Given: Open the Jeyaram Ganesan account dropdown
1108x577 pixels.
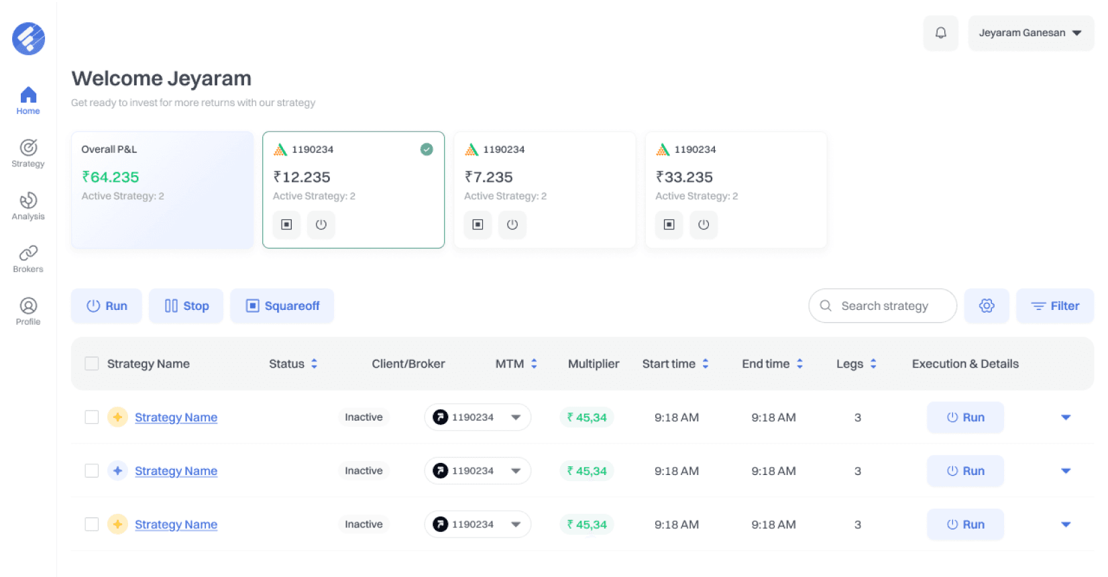Looking at the screenshot, I should (1031, 33).
